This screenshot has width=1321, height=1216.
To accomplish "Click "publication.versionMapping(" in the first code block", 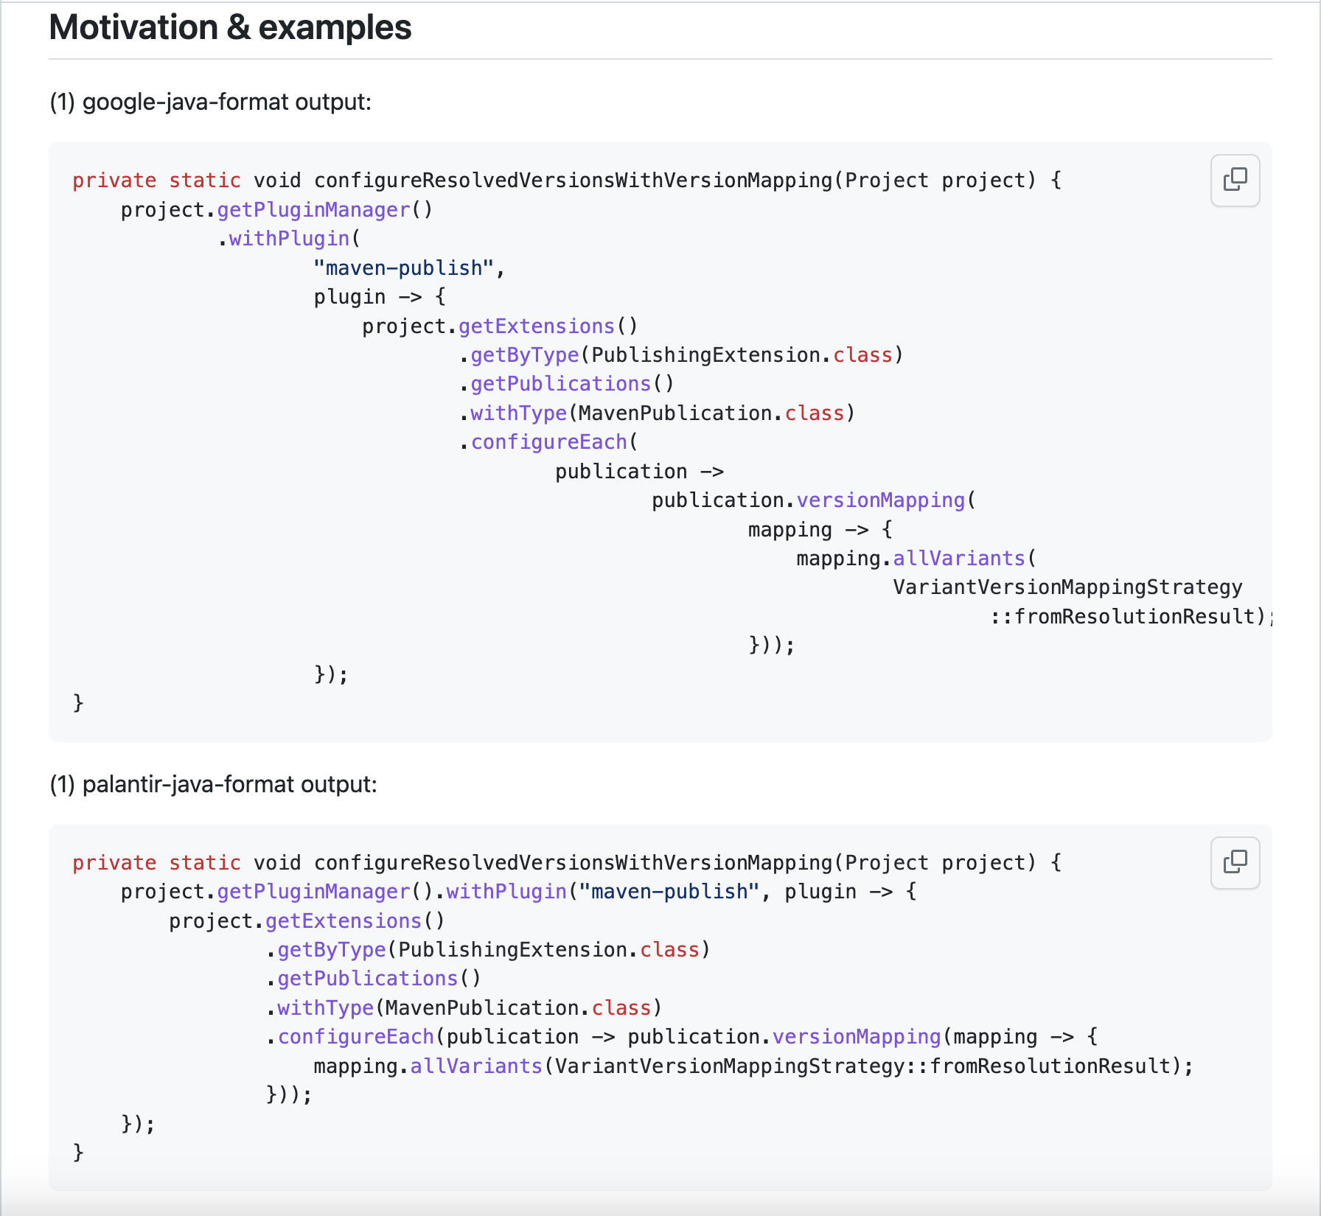I will [814, 500].
